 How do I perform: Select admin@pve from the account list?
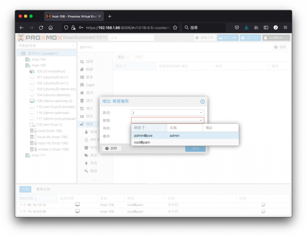(x=185, y=136)
